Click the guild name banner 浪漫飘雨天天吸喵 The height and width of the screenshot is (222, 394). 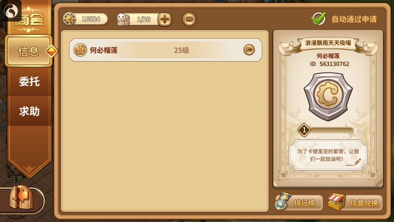[x=328, y=43]
